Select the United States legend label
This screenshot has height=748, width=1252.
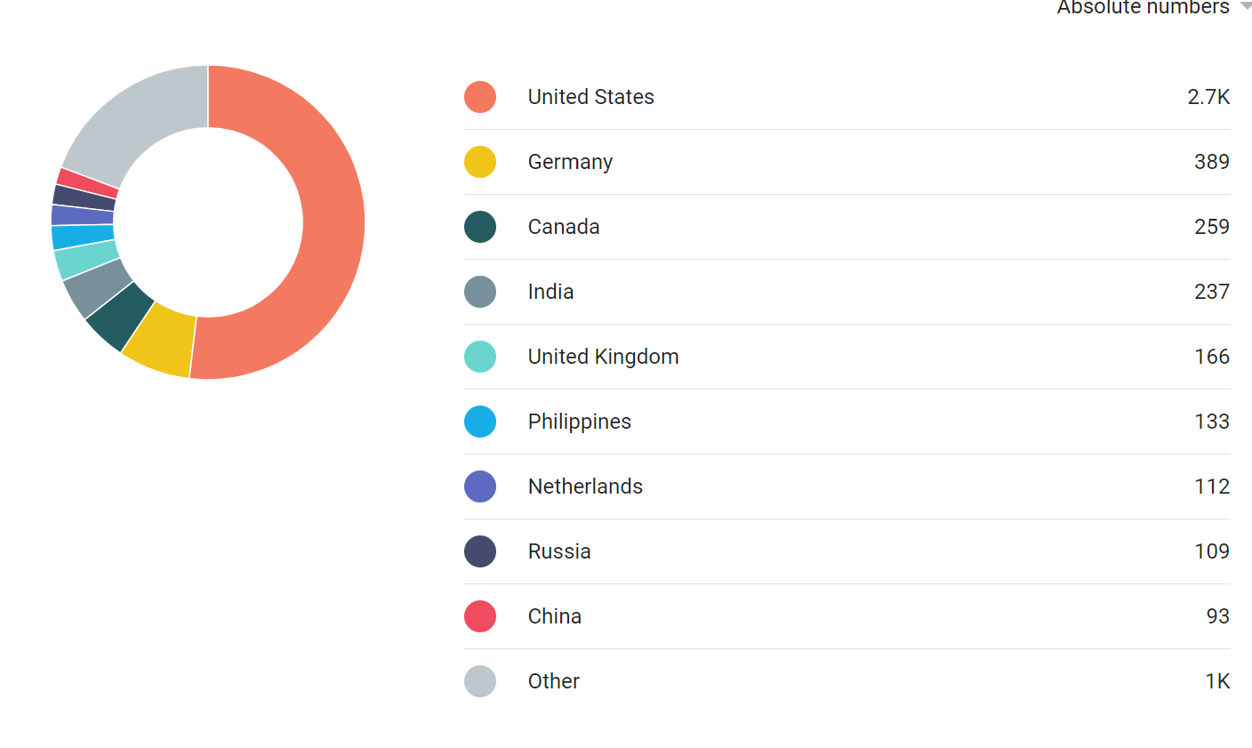590,97
